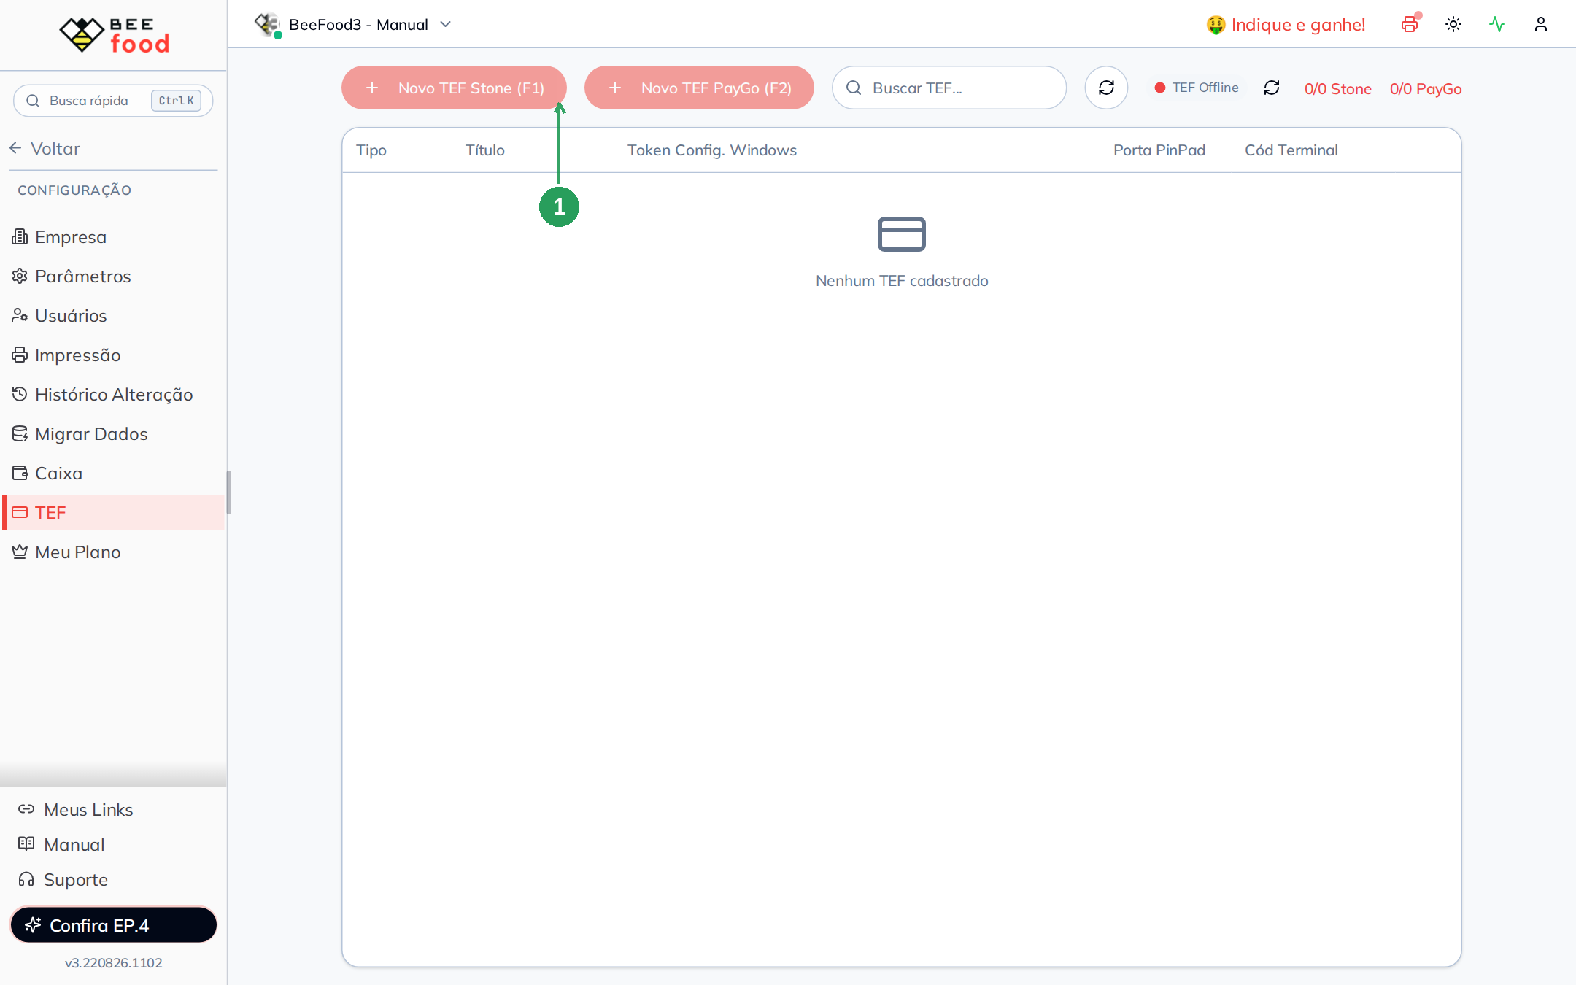Image resolution: width=1576 pixels, height=985 pixels.
Task: Open the printer notifications icon
Action: [1410, 24]
